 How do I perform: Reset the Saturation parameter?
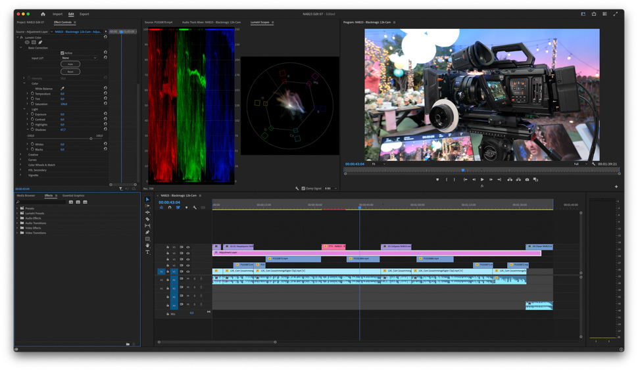[105, 104]
